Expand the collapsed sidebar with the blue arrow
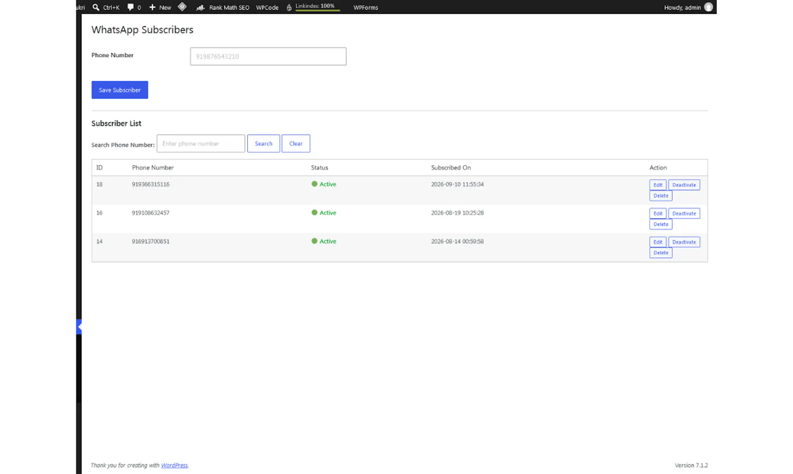This screenshot has width=793, height=474. point(79,327)
